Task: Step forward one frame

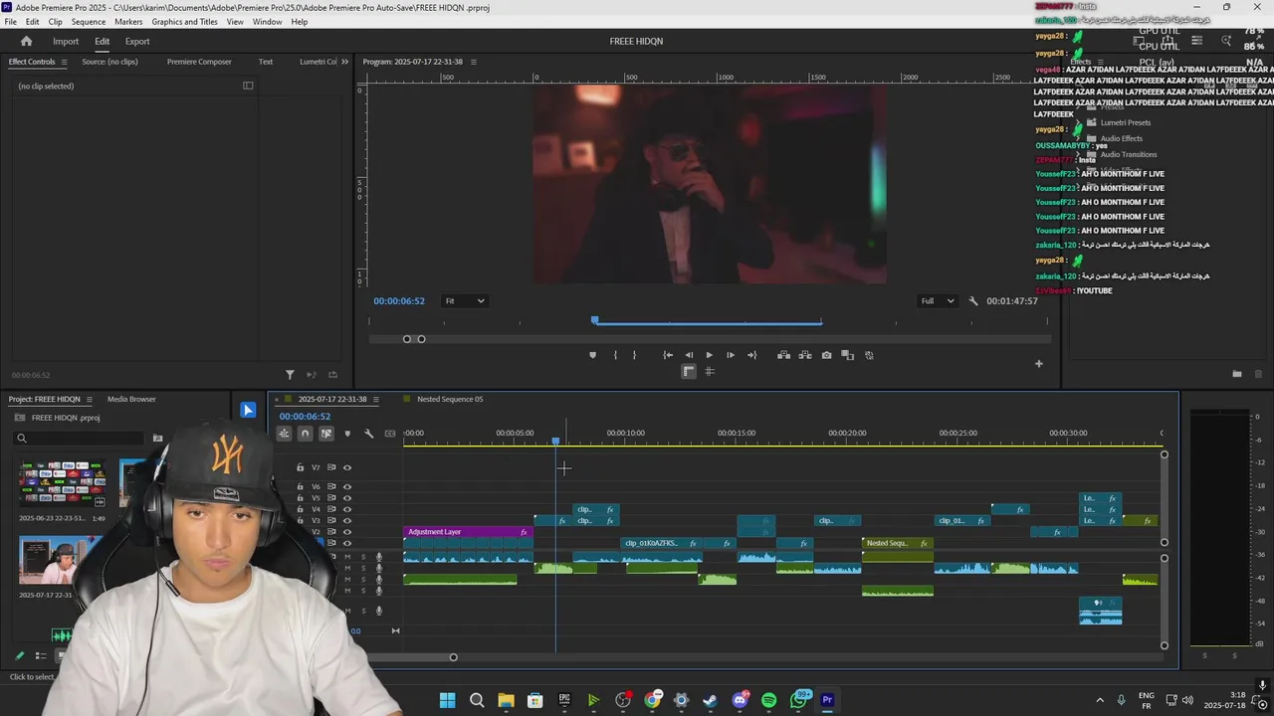Action: click(x=730, y=355)
